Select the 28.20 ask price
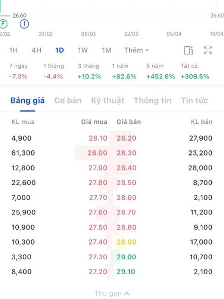The height and width of the screenshot is (299, 224). pyautogui.click(x=126, y=138)
